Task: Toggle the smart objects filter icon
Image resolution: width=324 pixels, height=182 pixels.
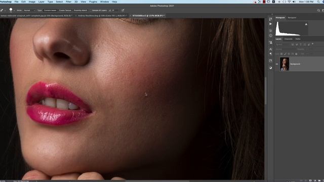Action: click(309, 44)
